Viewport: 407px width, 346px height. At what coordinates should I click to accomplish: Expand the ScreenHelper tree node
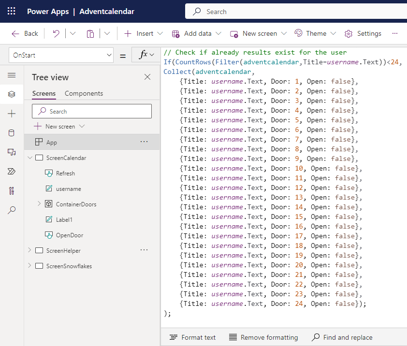(29, 250)
